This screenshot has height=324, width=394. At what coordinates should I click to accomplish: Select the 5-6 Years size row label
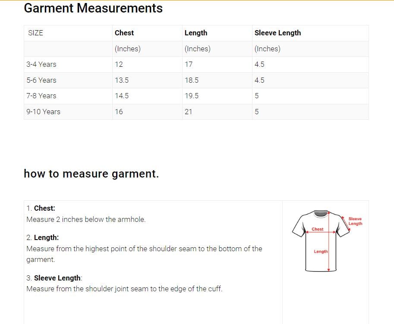click(x=41, y=80)
